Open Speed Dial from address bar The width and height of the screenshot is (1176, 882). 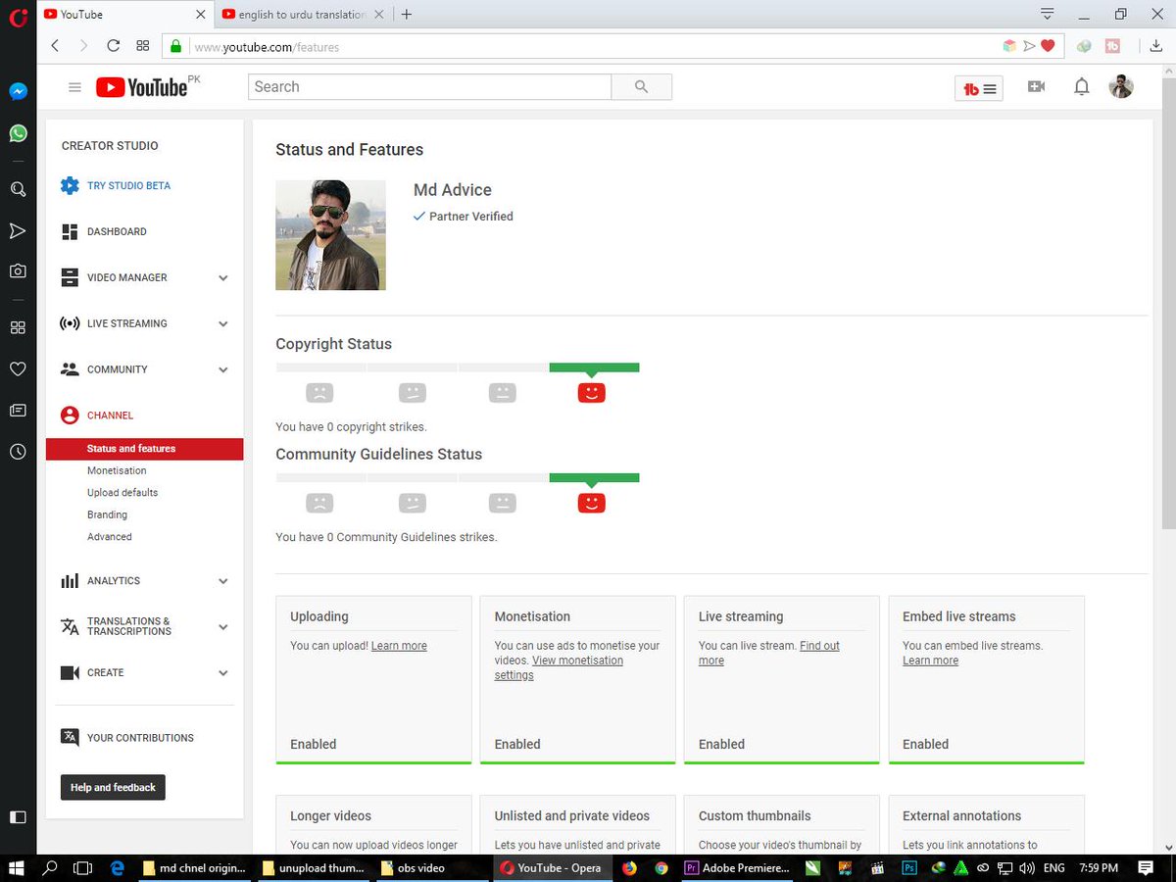click(142, 46)
